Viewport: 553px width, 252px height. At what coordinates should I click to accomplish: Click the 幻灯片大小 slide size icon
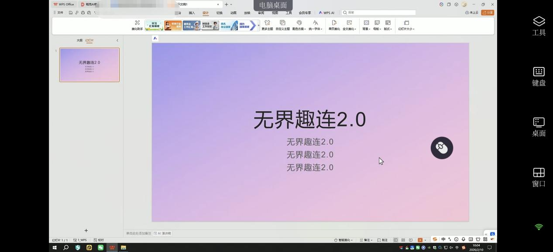point(406,25)
